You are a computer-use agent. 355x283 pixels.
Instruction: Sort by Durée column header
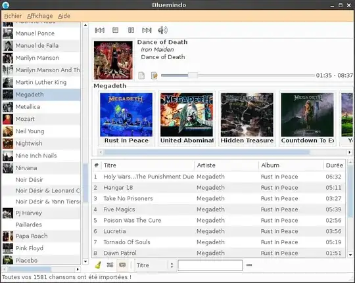[335, 165]
